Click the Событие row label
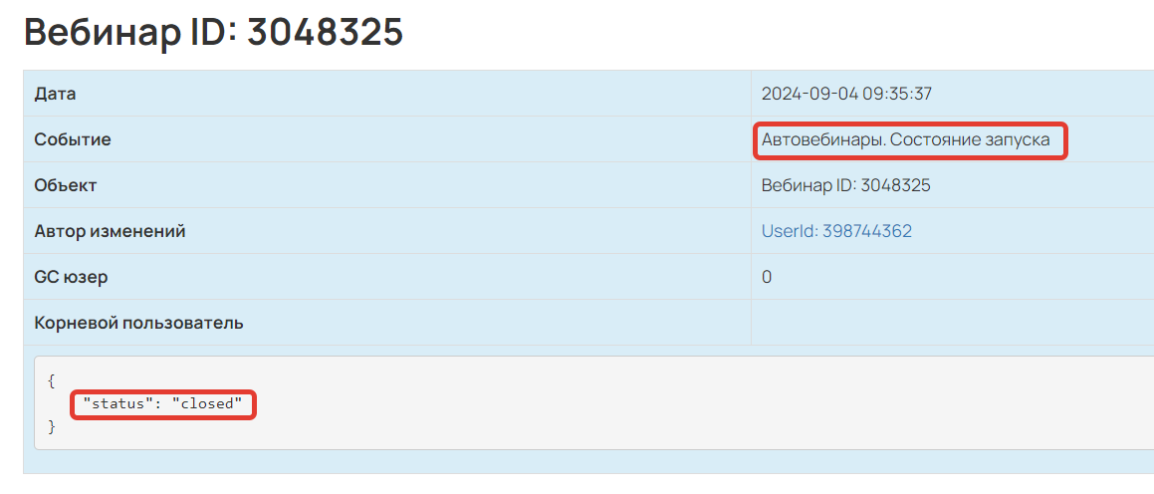Screen dimensions: 1154x494 click(73, 139)
